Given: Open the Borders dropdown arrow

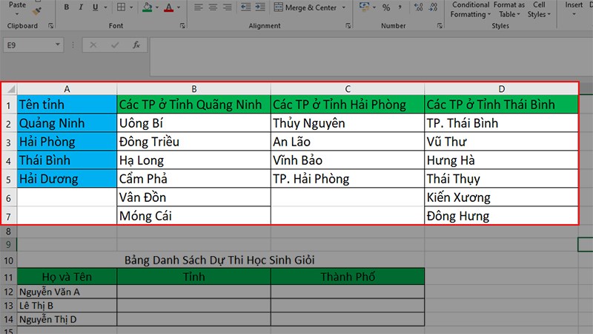Looking at the screenshot, I should (x=132, y=7).
